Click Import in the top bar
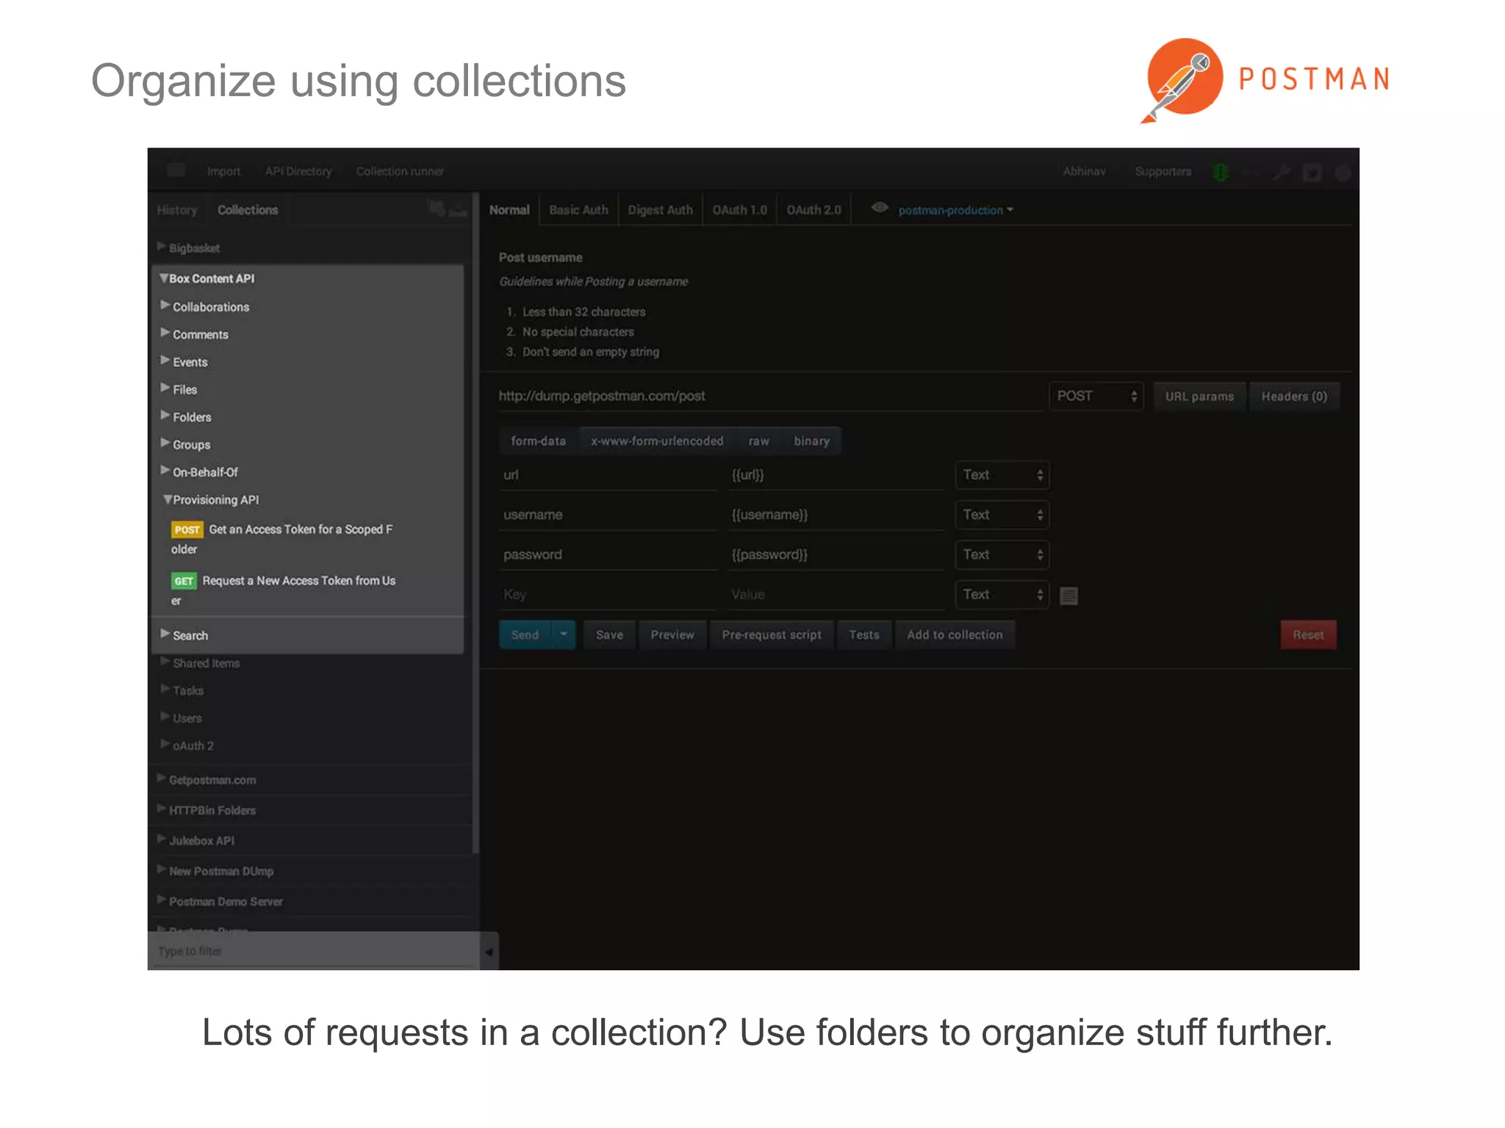 (x=223, y=172)
